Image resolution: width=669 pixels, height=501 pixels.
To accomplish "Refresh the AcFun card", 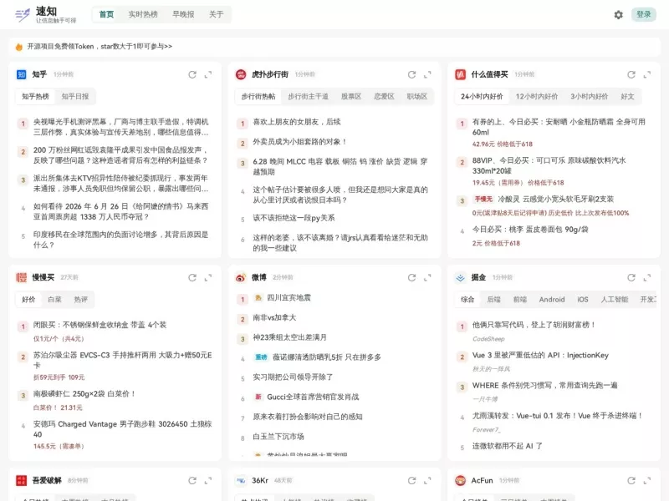I will tap(631, 481).
